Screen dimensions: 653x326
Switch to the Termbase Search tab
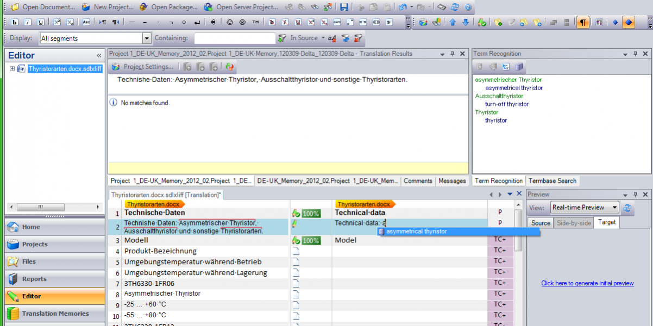tap(552, 181)
